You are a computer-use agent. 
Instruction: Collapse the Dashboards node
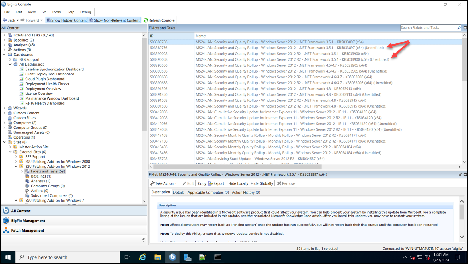point(4,55)
